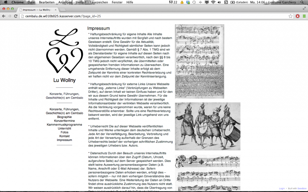
Task: Open the volume icon in the menu bar
Action: 219,2
